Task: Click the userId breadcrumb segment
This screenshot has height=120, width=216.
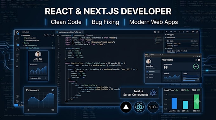Action: 90,35
